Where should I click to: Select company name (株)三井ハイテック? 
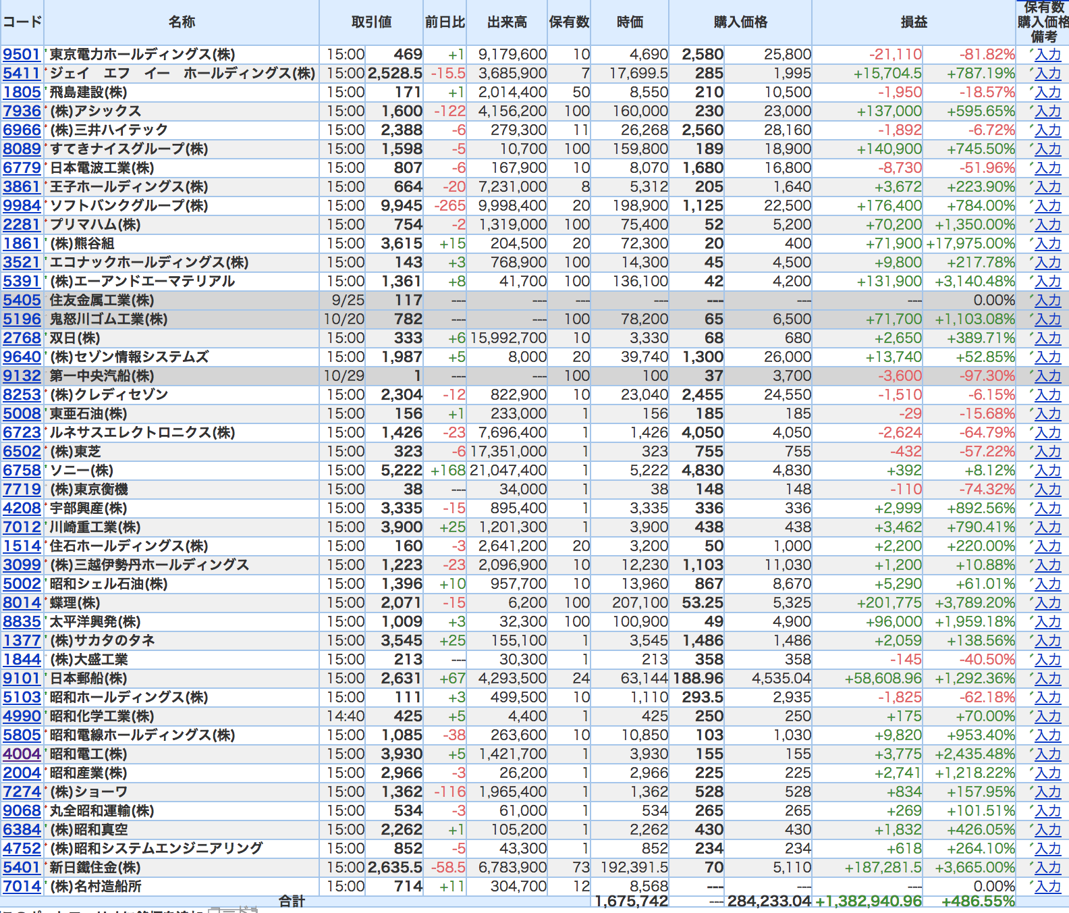click(x=109, y=130)
